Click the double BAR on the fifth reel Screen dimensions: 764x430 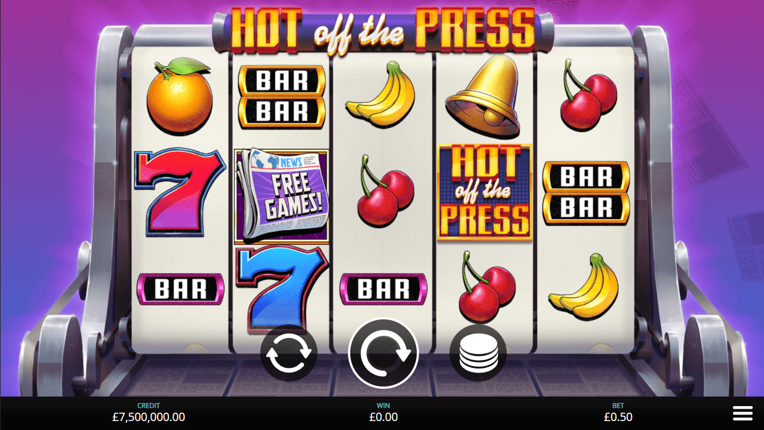[586, 192]
